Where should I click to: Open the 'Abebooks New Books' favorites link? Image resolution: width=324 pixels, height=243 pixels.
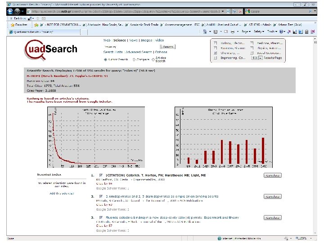pyautogui.click(x=103, y=25)
